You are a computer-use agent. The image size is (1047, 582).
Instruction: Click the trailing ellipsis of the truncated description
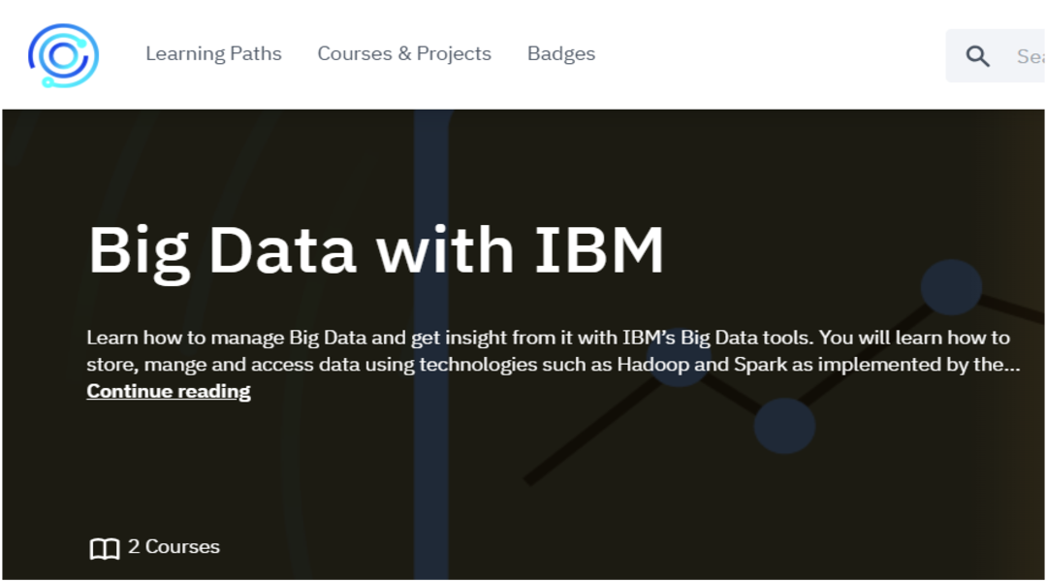coord(1011,366)
